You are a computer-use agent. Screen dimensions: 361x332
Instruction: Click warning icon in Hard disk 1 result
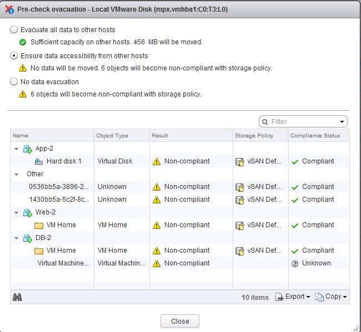157,162
